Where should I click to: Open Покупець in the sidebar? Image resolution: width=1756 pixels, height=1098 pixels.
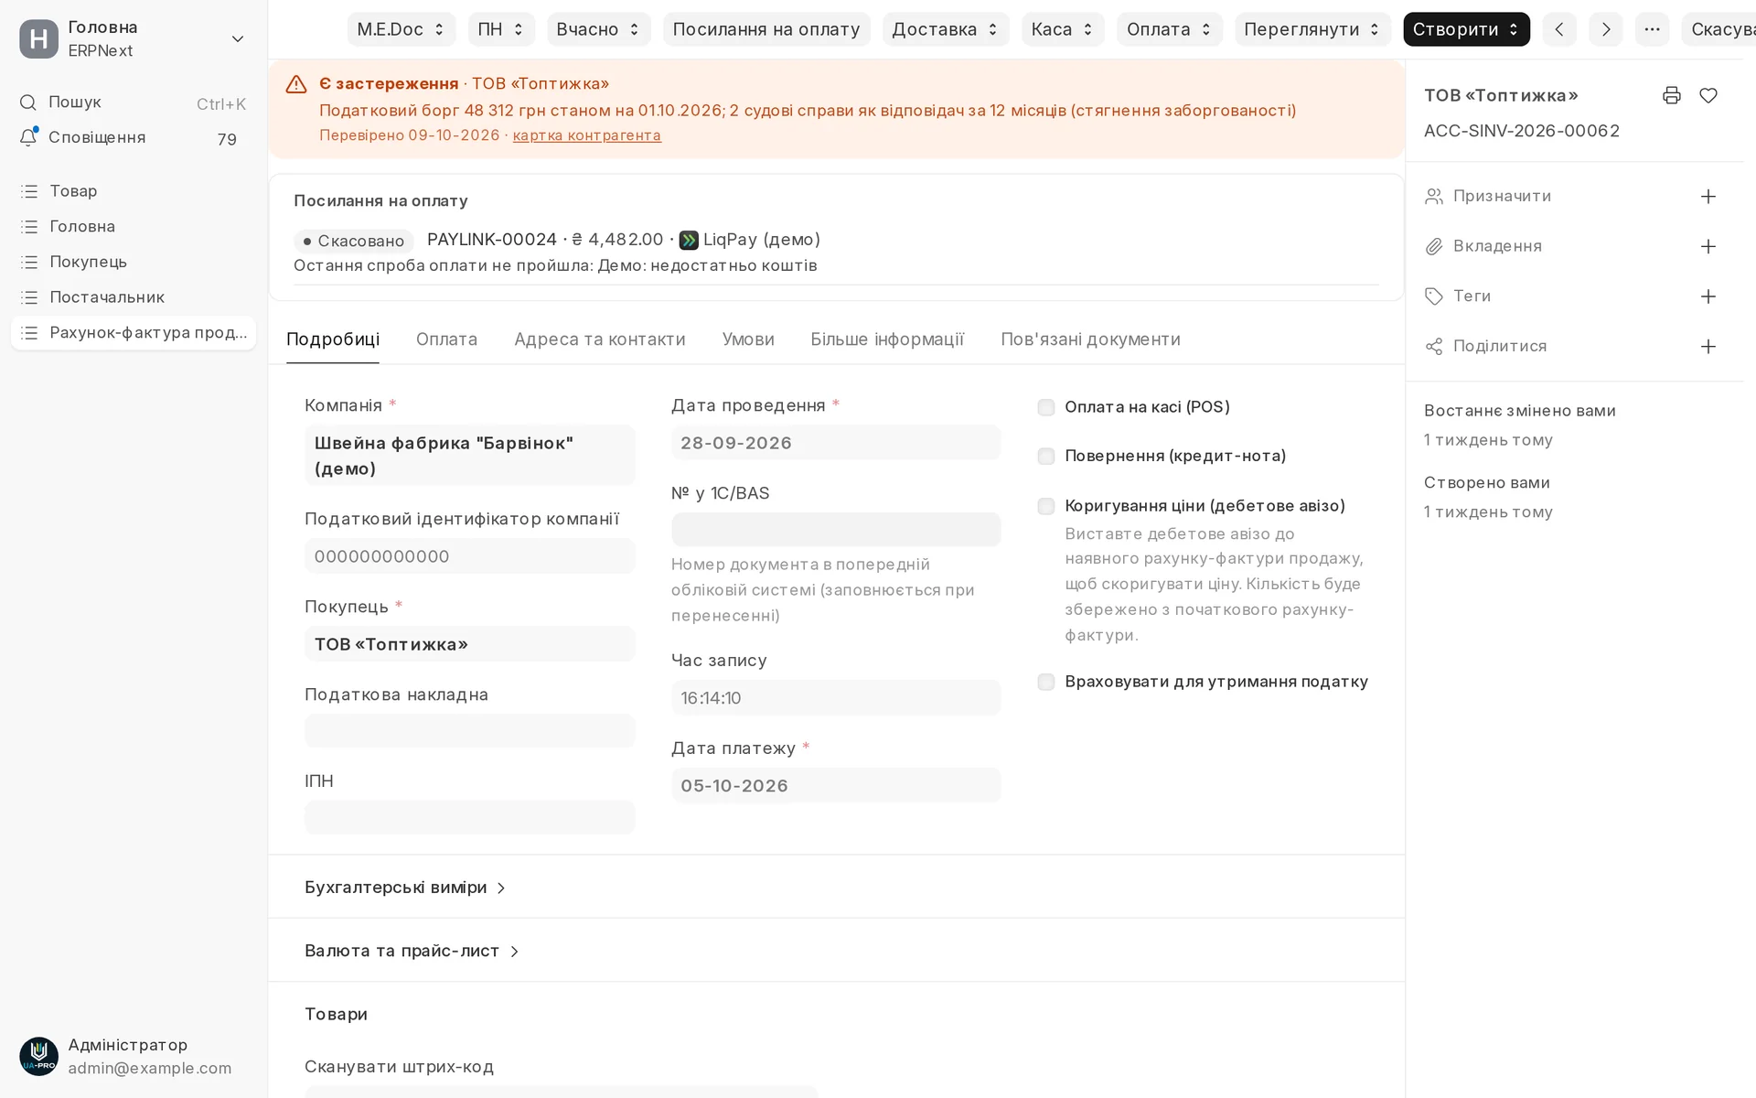point(133,262)
